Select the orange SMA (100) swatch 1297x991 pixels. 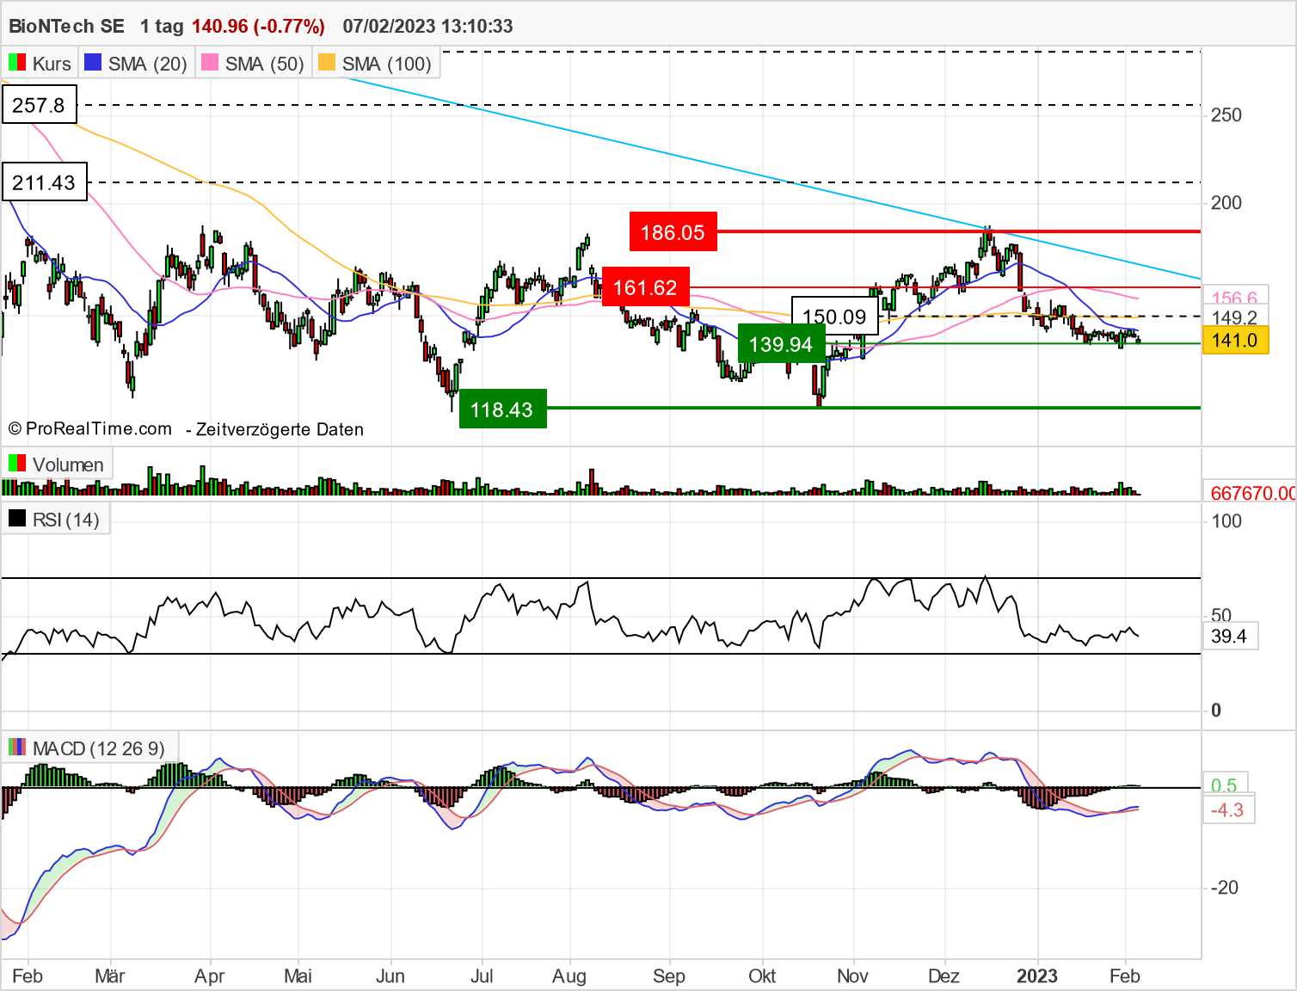click(x=327, y=63)
